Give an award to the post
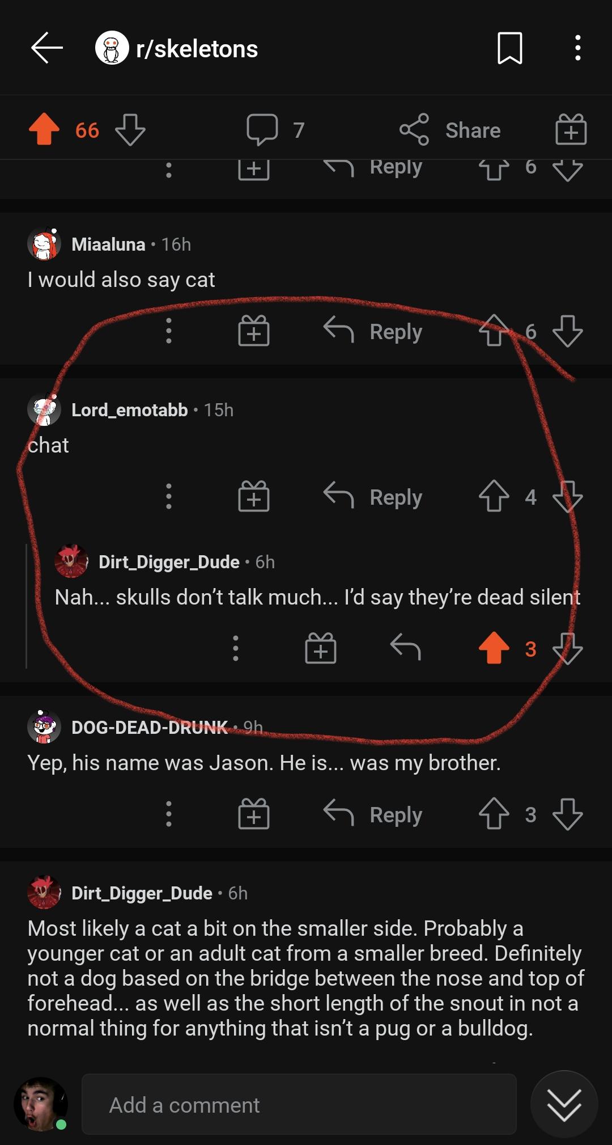Viewport: 612px width, 1145px height. 571,130
